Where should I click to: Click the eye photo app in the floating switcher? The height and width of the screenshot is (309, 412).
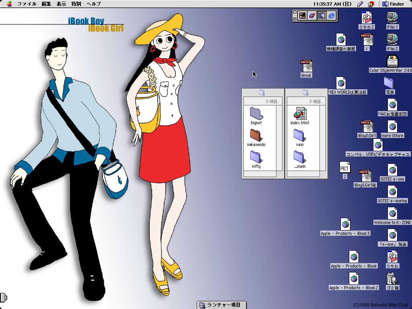[x=302, y=16]
